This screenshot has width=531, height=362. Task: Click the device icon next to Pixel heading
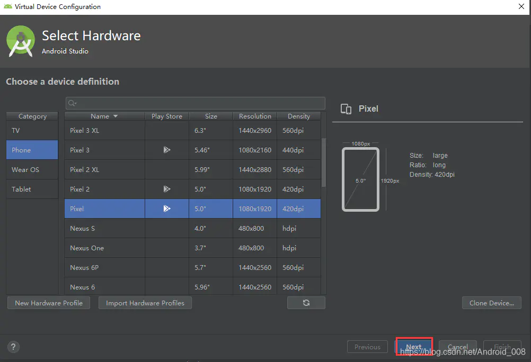346,109
